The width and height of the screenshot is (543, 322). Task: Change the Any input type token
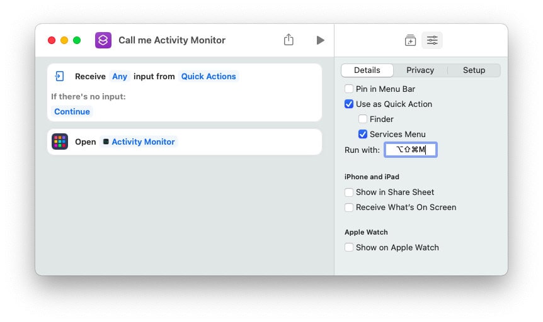coord(120,77)
